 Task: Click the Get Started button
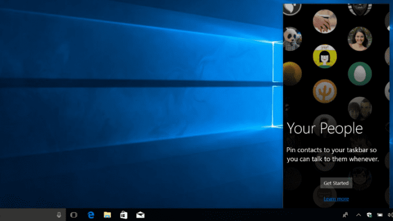pos(336,183)
